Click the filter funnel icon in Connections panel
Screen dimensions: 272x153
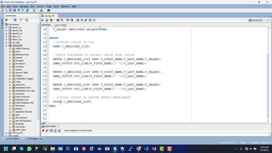[21, 20]
